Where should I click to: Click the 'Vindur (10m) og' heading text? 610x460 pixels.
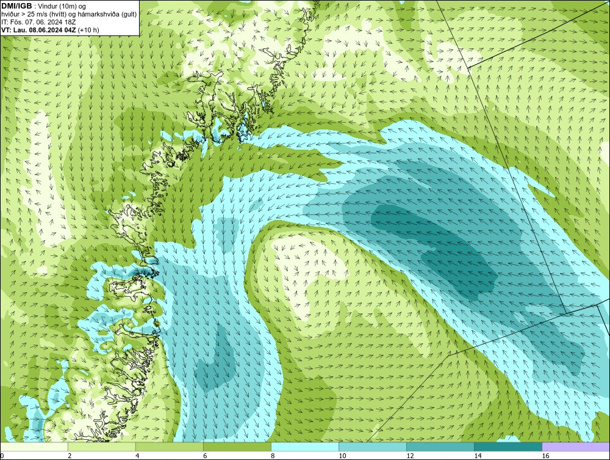62,6
